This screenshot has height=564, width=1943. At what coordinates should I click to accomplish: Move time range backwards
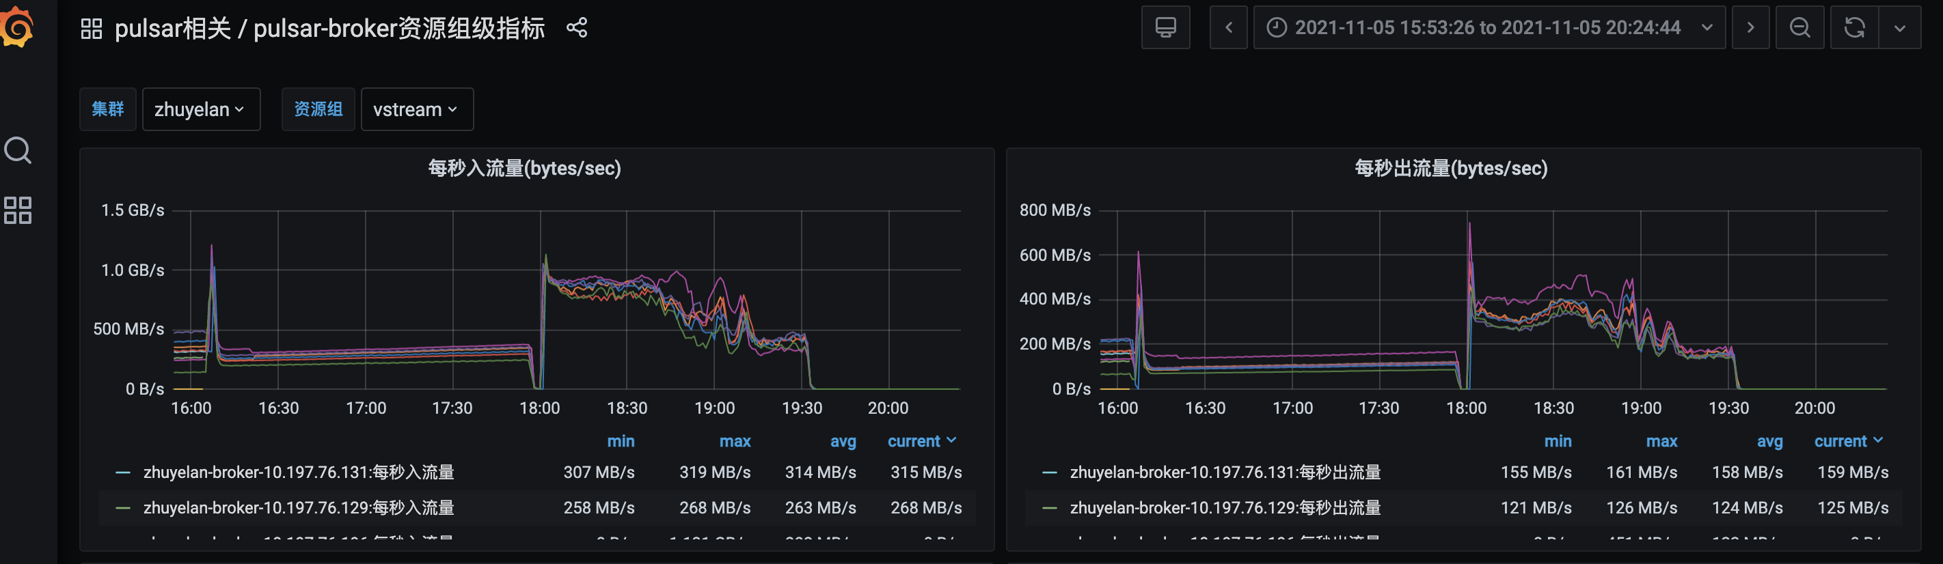(x=1229, y=28)
